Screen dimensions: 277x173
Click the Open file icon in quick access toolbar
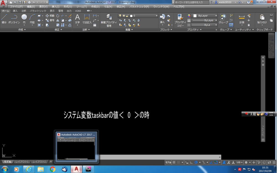point(15,2)
